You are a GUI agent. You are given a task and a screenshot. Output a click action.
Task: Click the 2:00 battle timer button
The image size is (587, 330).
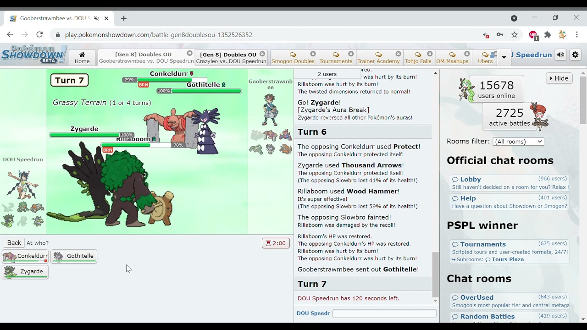click(x=276, y=243)
